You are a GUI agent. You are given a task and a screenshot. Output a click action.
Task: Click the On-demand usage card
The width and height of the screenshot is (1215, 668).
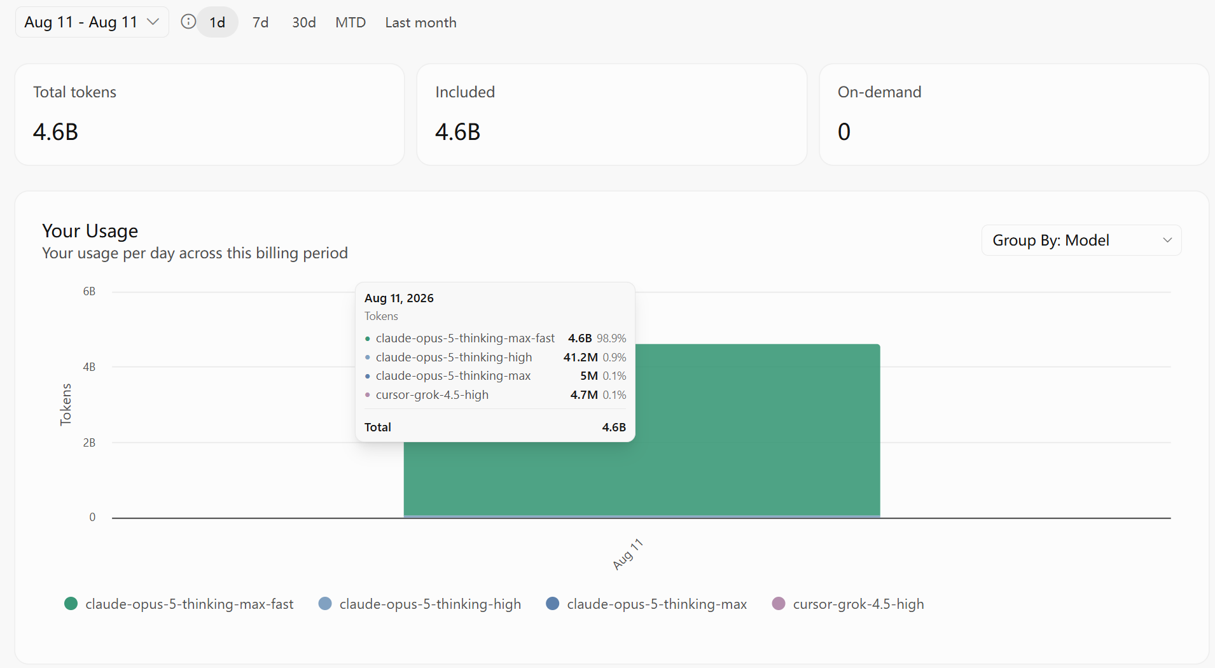pos(1014,115)
